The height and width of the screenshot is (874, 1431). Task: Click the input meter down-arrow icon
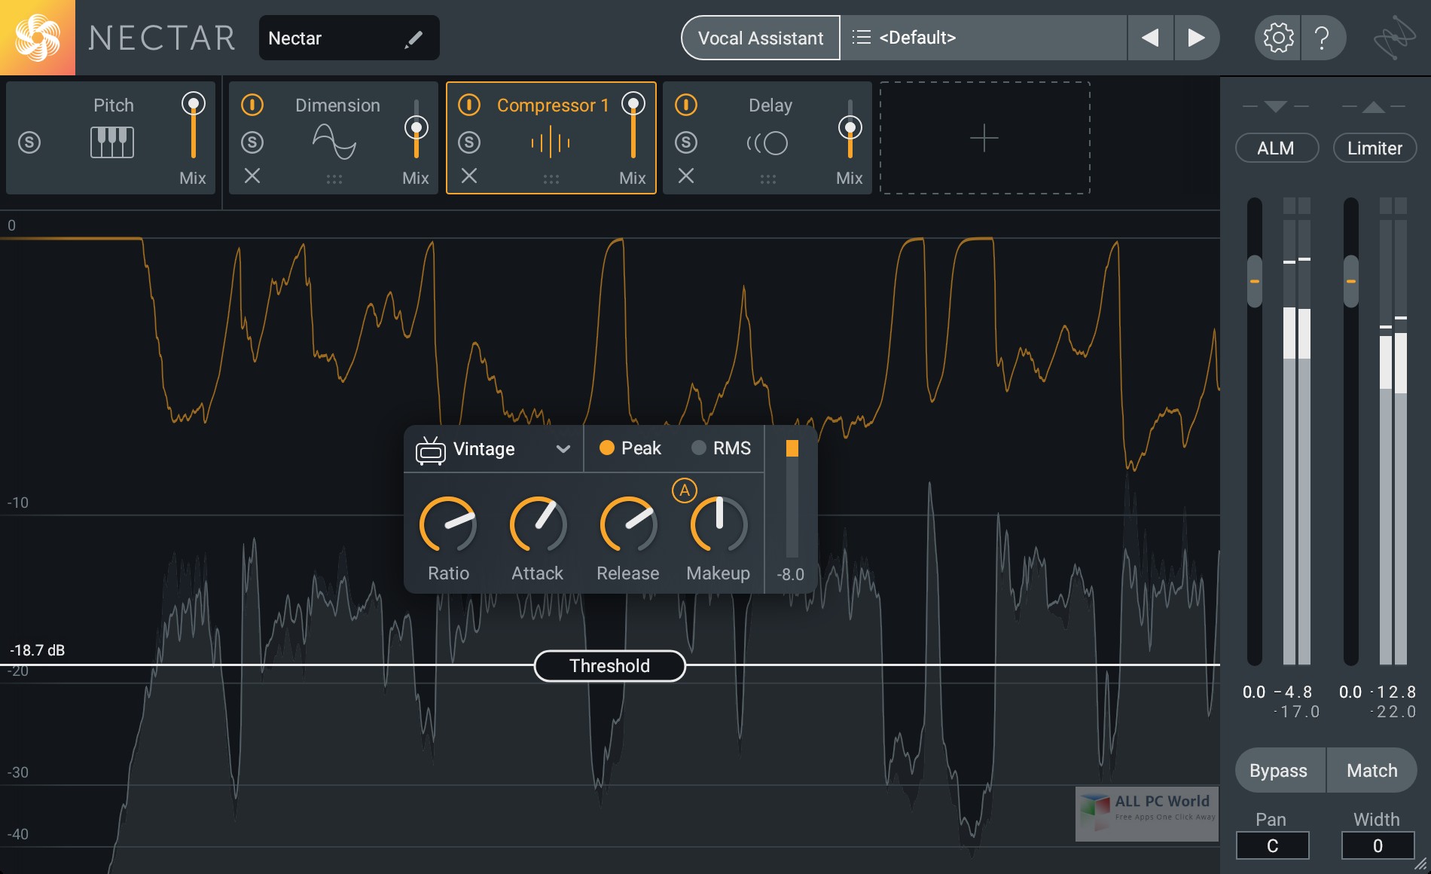pos(1276,106)
